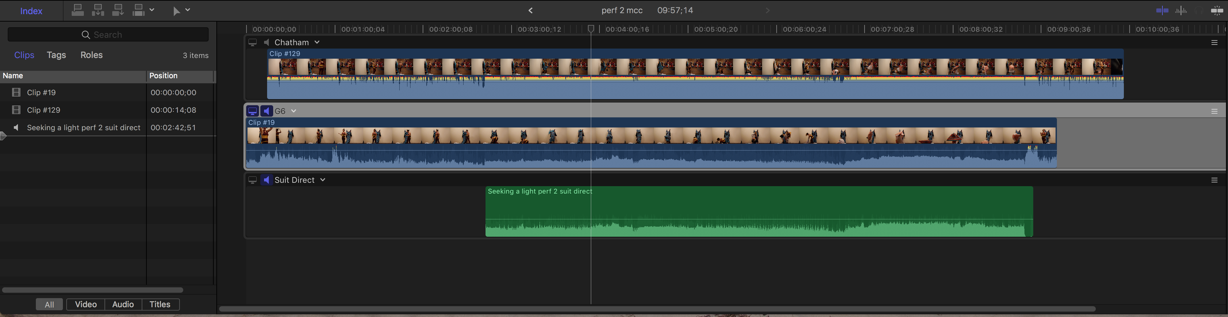Expand the Suit Direct angle dropdown chevron
This screenshot has height=317, width=1228.
click(x=323, y=180)
